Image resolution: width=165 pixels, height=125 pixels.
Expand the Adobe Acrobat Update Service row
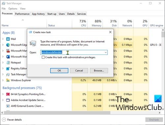[3, 100]
